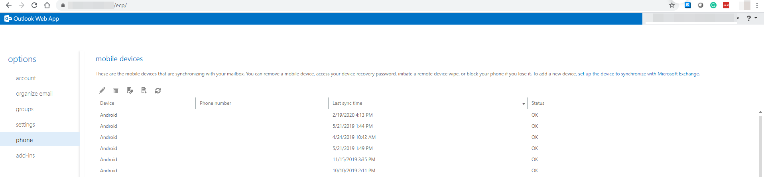
Task: Reload the browser page
Action: click(34, 5)
